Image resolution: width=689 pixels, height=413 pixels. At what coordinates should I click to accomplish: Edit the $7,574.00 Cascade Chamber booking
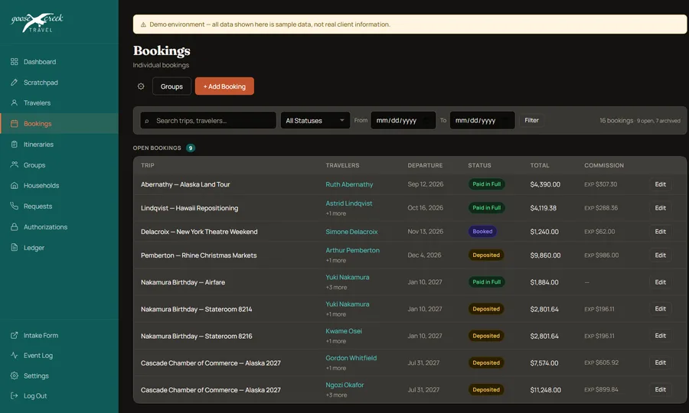[x=660, y=363]
